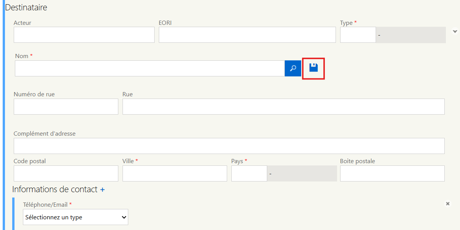Focus the Complément d'adresse field

(x=229, y=146)
